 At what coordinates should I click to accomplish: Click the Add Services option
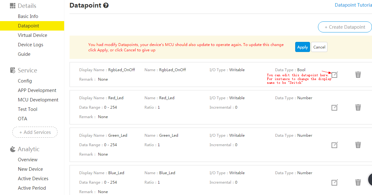(x=35, y=132)
